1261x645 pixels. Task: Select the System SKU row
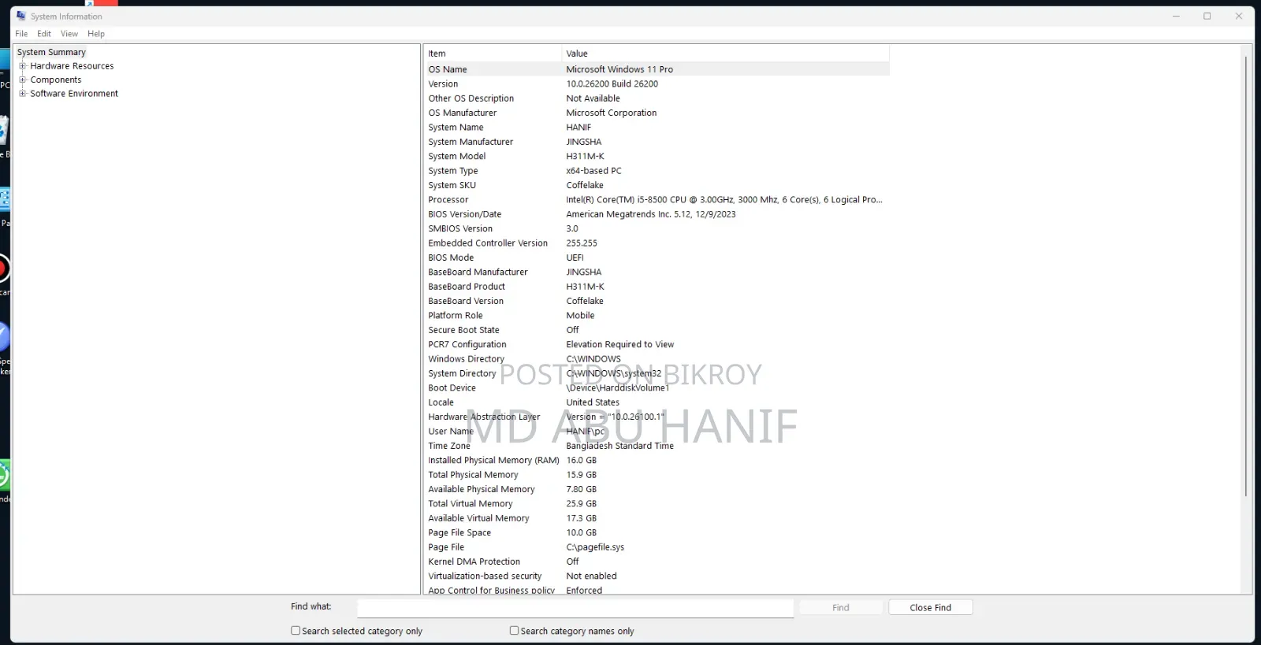tap(657, 185)
